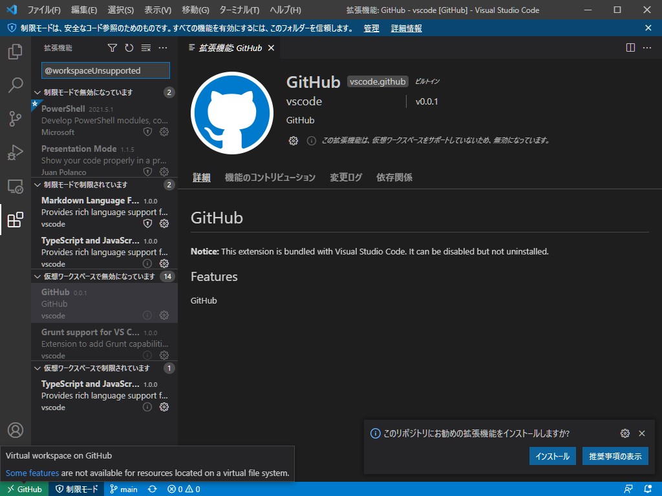Apply the extensions filter funnel icon

[x=112, y=47]
